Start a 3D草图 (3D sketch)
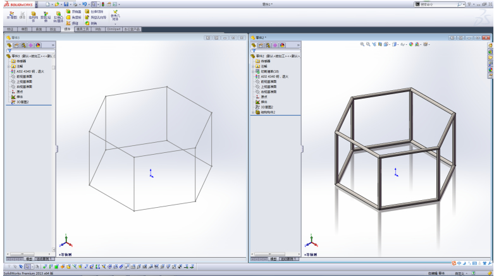 coord(11,15)
